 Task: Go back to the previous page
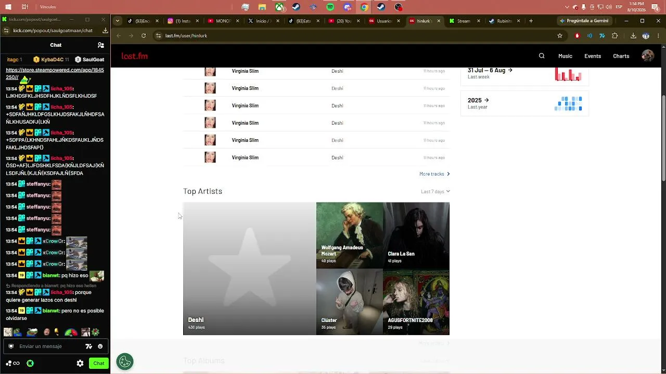tap(119, 36)
